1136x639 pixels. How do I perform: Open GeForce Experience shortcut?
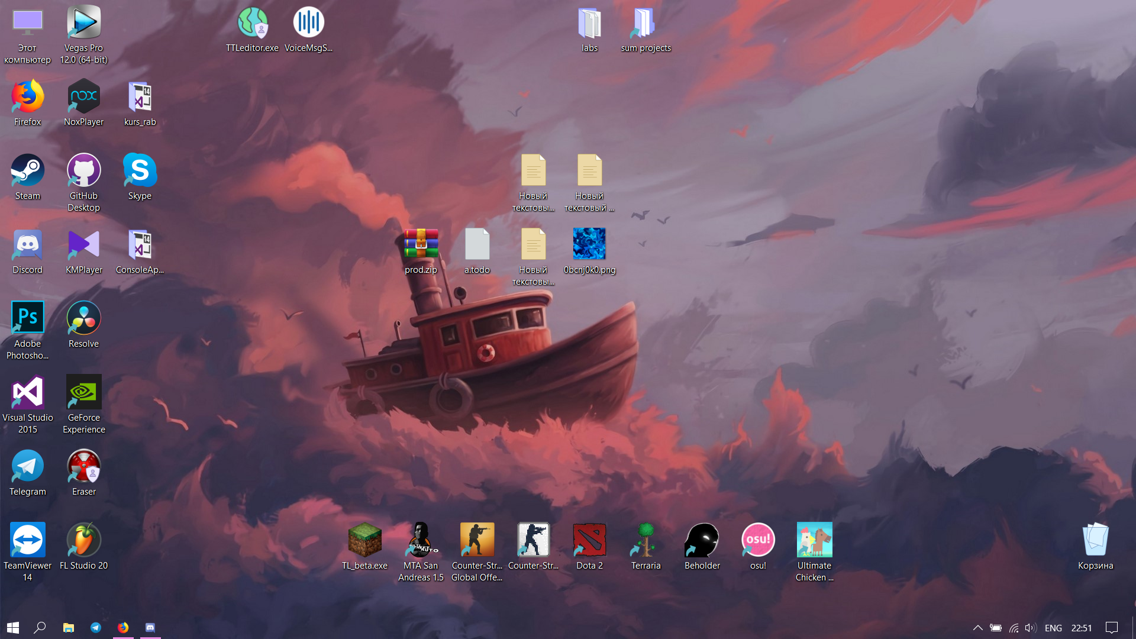tap(83, 404)
